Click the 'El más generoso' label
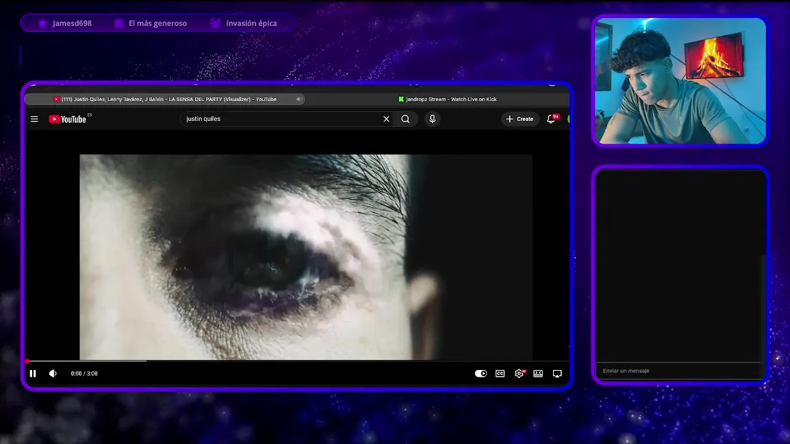This screenshot has width=790, height=444. [158, 23]
